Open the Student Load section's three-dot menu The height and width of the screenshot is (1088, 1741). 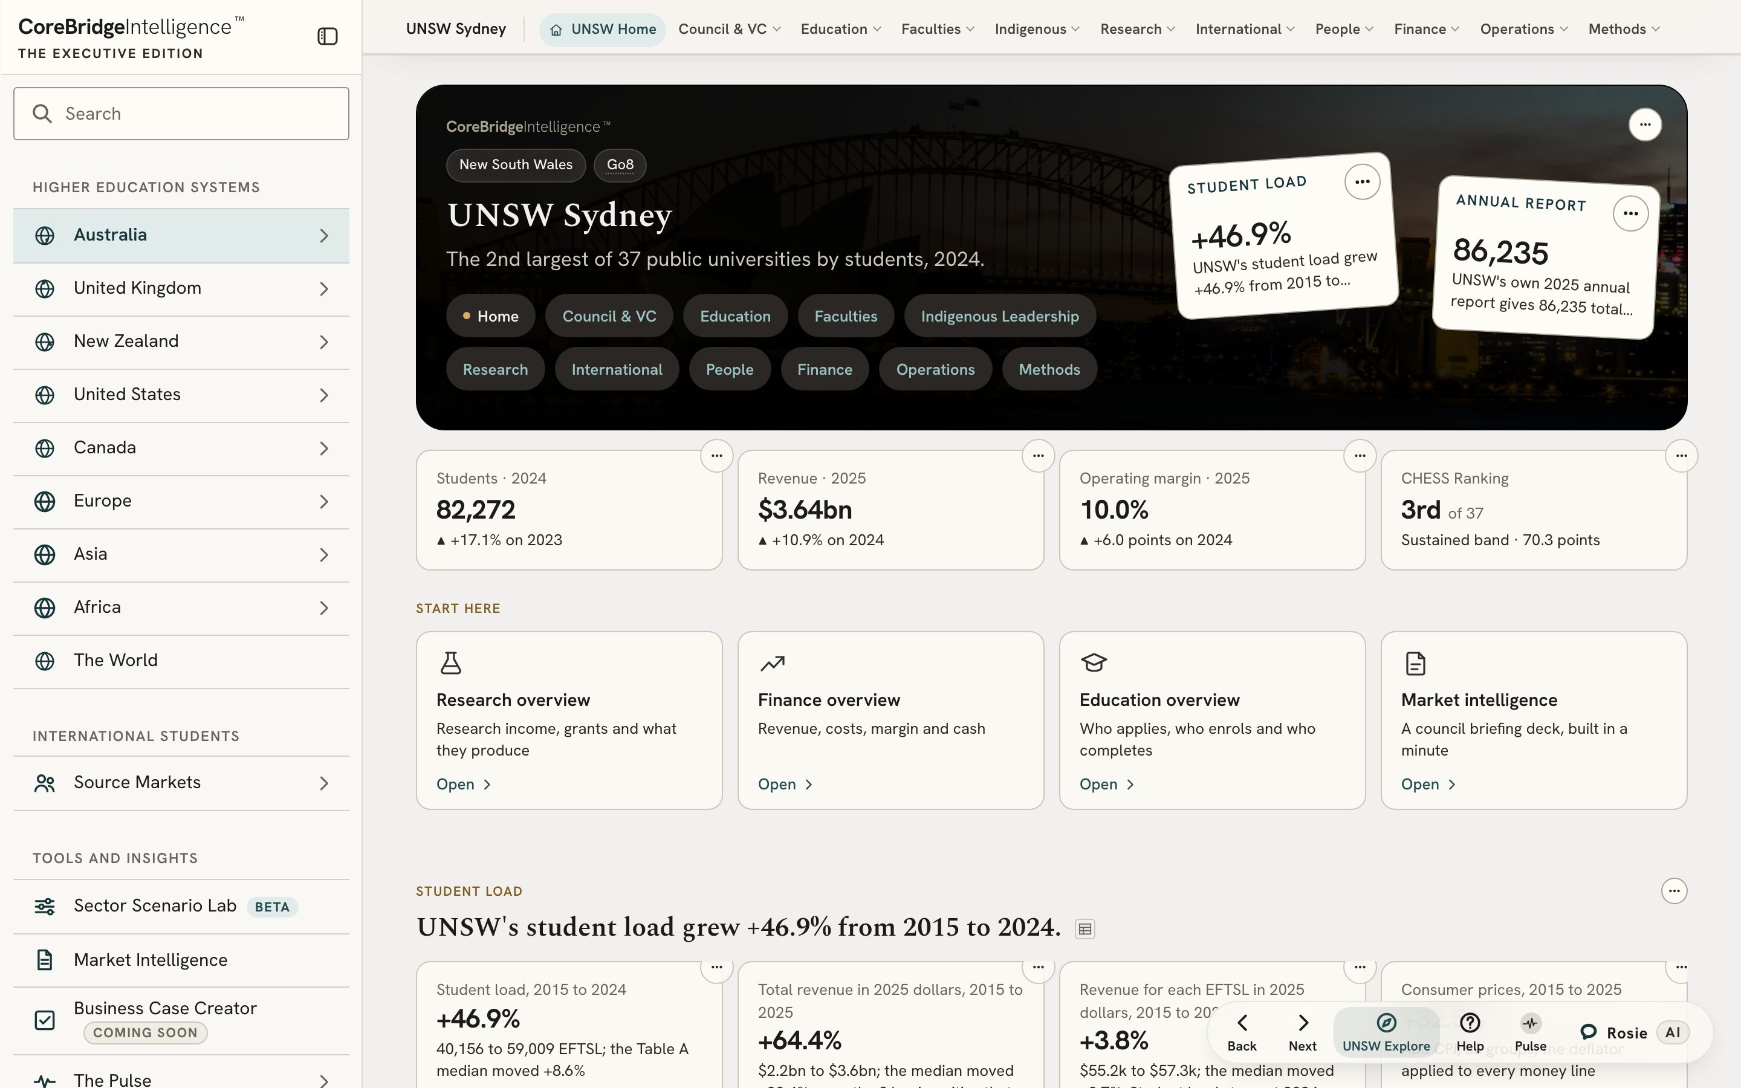[1674, 891]
